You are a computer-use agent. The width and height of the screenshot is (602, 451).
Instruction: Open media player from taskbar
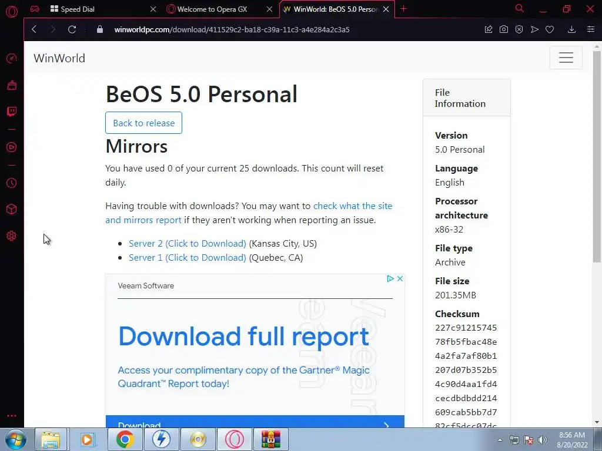pos(88,439)
